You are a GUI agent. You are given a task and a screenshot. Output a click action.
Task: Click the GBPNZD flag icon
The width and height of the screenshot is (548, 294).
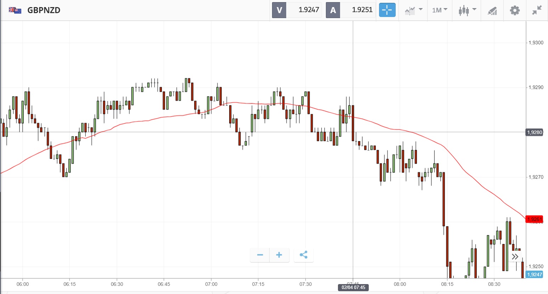pos(15,10)
